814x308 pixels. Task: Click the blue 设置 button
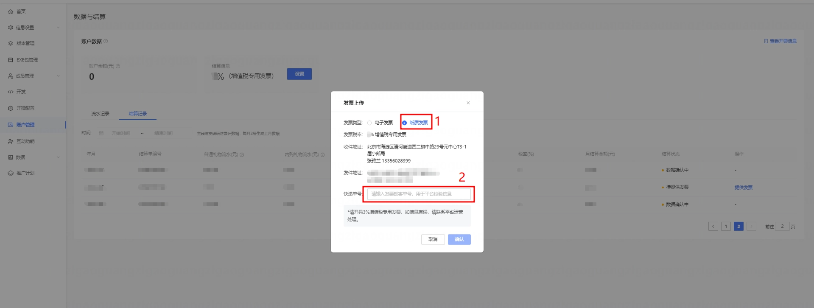299,74
